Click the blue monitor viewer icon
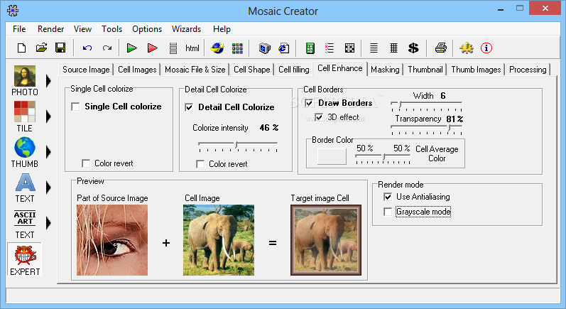The width and height of the screenshot is (566, 309). (265, 48)
